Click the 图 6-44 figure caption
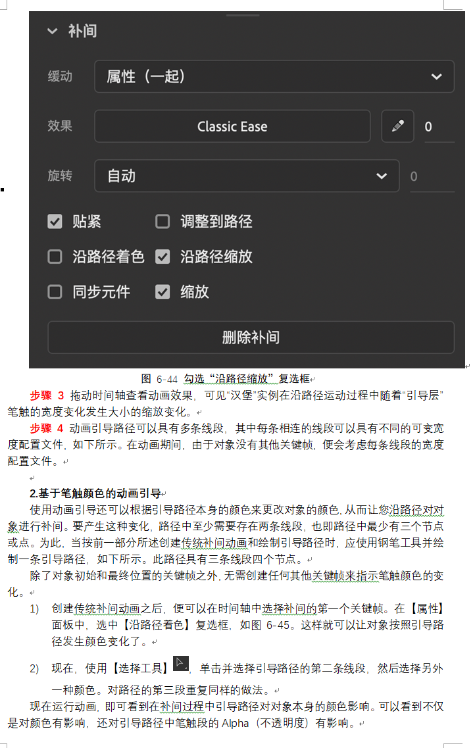Image resolution: width=475 pixels, height=748 pixels. 226,379
